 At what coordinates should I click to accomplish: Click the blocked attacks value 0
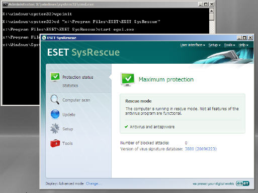tap(186, 143)
